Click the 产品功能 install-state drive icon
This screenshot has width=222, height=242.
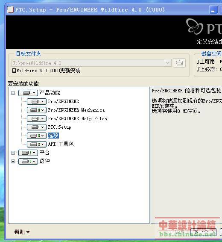[x=26, y=93]
